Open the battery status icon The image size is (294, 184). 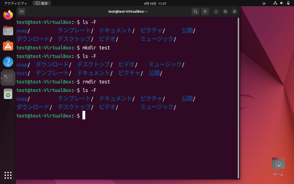288,3
